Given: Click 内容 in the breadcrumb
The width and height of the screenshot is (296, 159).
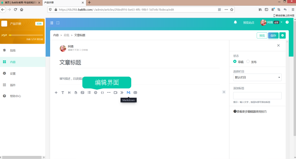Looking at the screenshot, I should coord(56,35).
